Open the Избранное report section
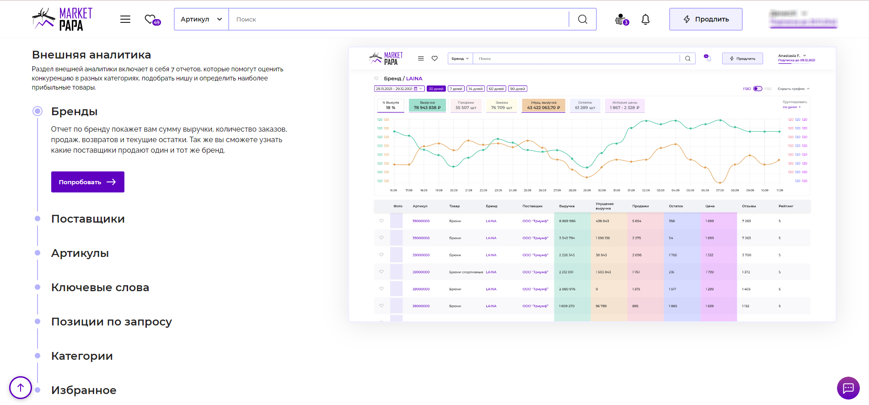The height and width of the screenshot is (405, 869). 84,390
